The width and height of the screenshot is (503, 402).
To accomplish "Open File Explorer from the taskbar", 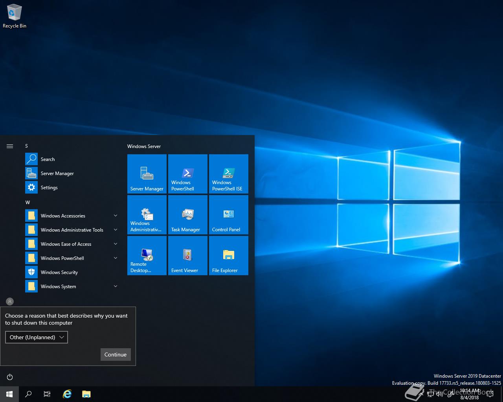I will [x=86, y=394].
